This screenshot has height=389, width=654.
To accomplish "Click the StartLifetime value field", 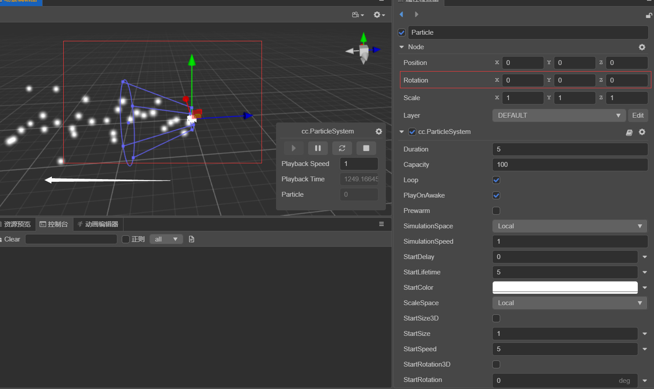I will (565, 272).
